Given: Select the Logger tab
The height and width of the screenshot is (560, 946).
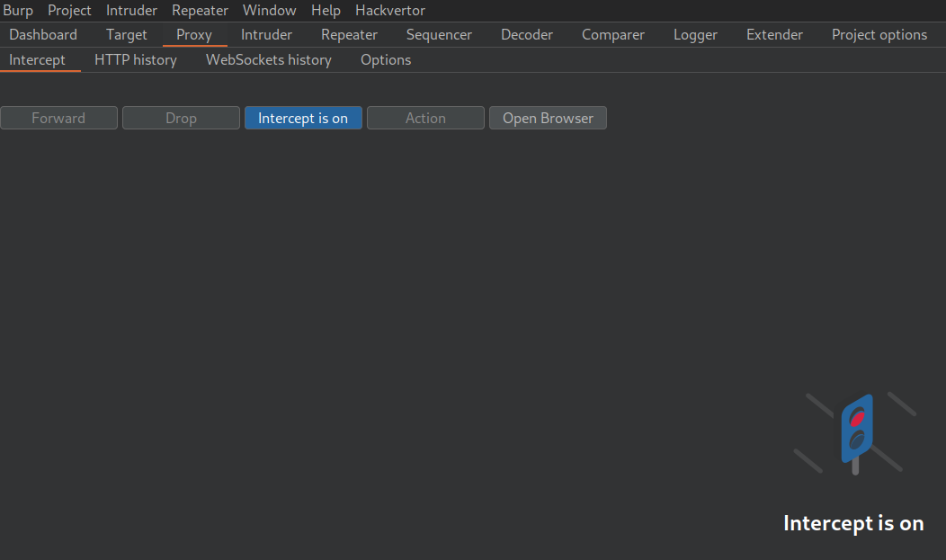Looking at the screenshot, I should [695, 35].
